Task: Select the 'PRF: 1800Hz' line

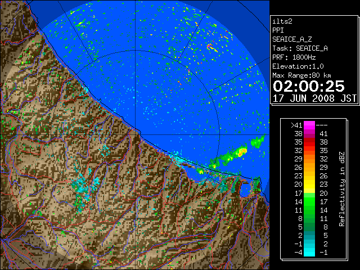Action: point(294,57)
